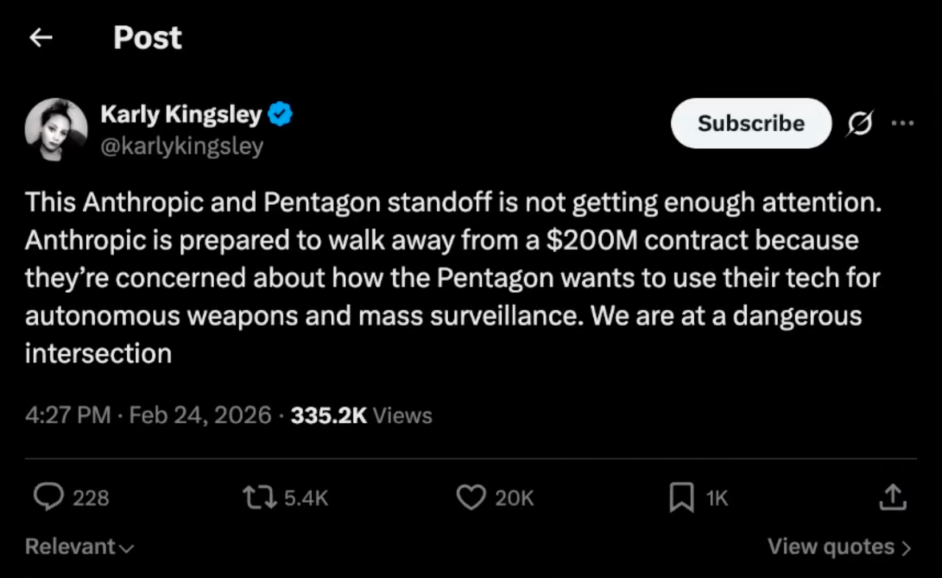The width and height of the screenshot is (942, 578).
Task: Click the reply speech bubble icon
Action: tap(49, 497)
